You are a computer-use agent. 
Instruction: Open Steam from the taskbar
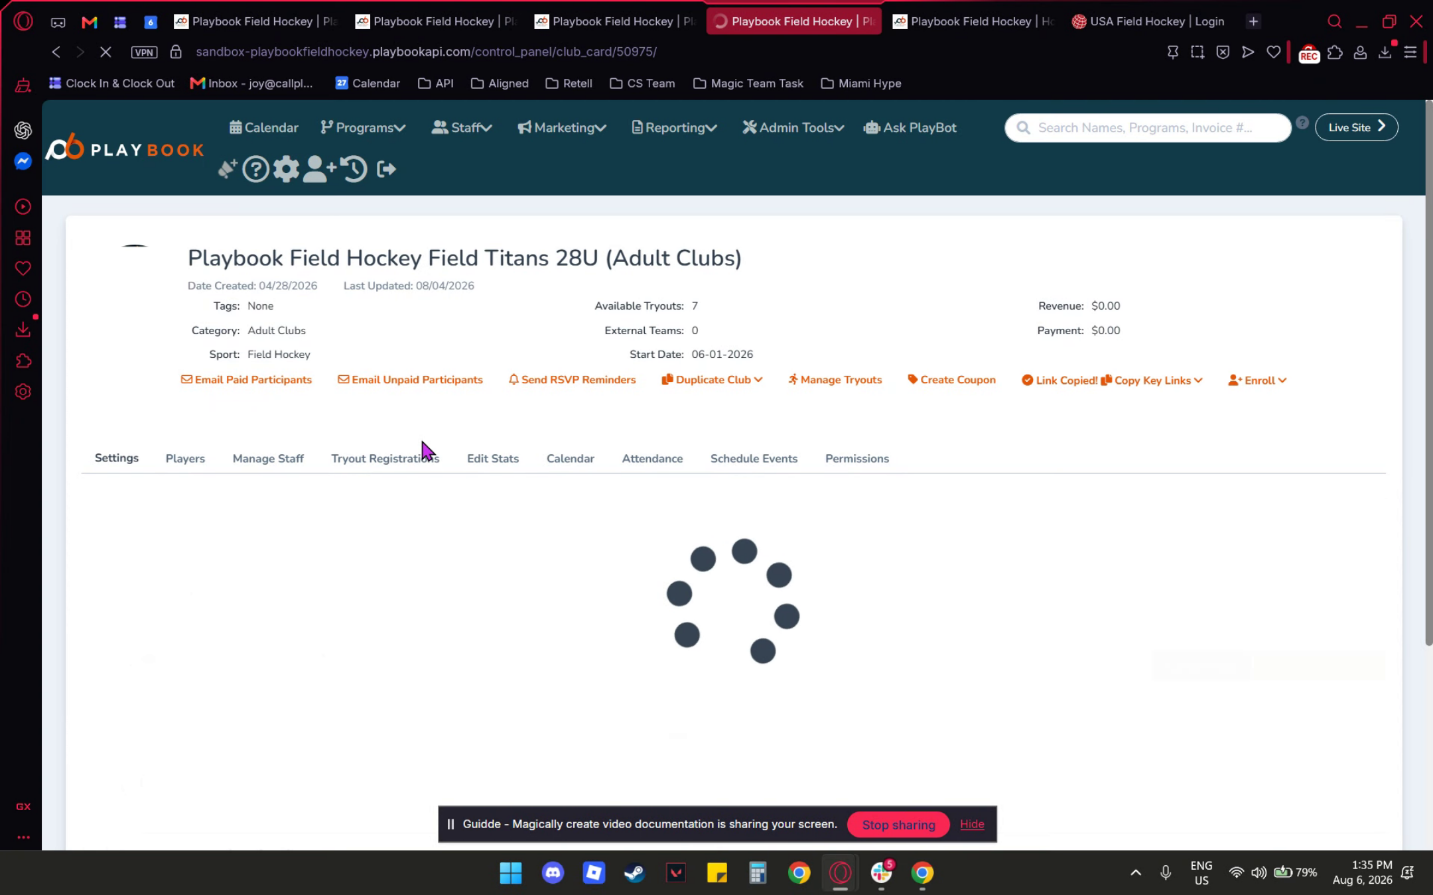(x=634, y=872)
